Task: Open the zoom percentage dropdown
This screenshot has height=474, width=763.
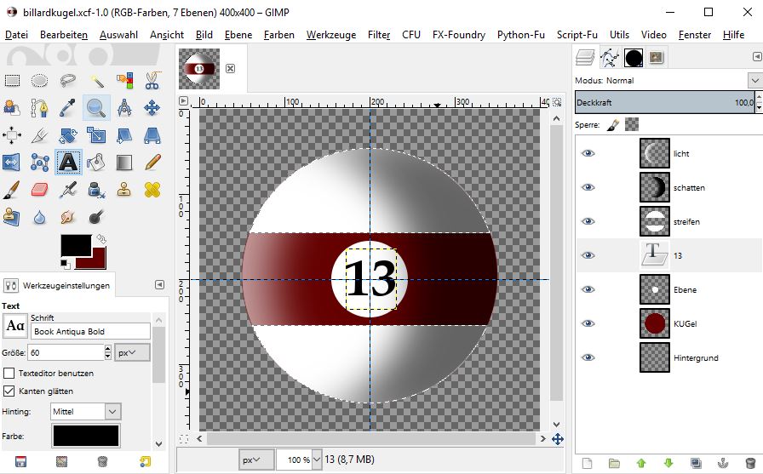Action: [317, 460]
